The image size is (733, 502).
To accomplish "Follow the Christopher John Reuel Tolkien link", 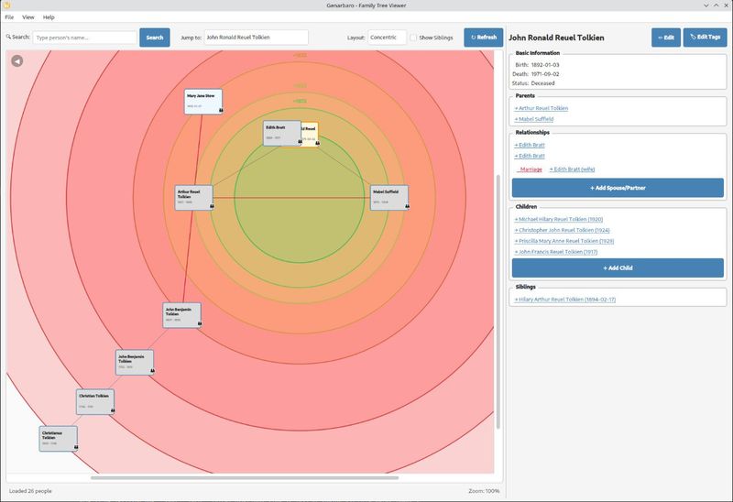I will tap(559, 230).
